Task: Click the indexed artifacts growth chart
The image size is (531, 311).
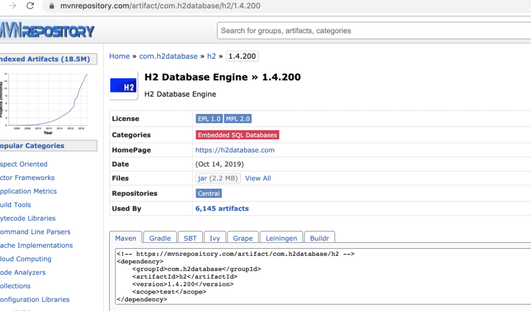Action: click(44, 103)
